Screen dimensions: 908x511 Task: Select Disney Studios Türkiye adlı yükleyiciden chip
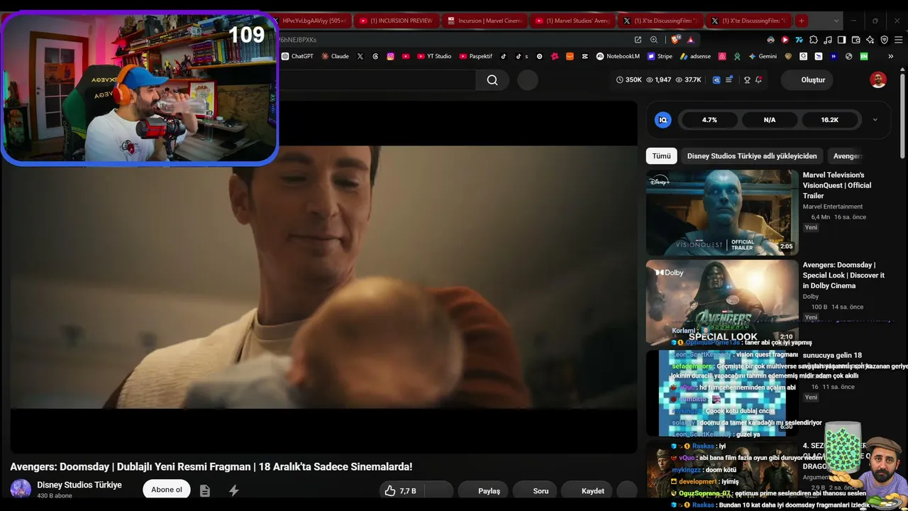752,156
